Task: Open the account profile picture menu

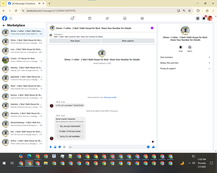Action: [x=210, y=18]
